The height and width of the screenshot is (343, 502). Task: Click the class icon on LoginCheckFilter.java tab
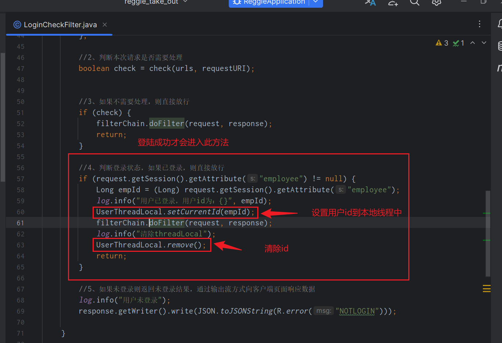pyautogui.click(x=17, y=25)
